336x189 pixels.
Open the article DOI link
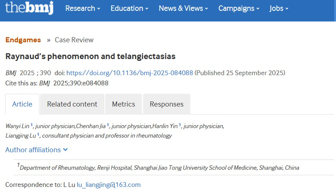click(130, 73)
